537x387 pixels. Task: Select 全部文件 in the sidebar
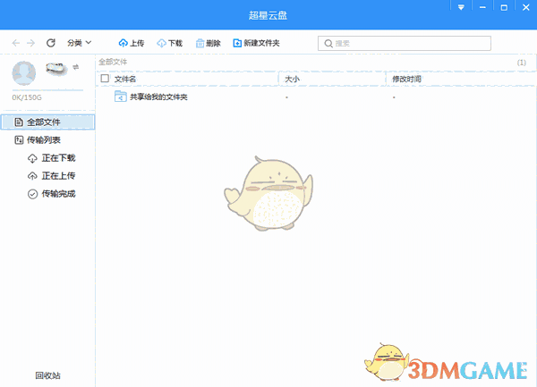pyautogui.click(x=48, y=122)
